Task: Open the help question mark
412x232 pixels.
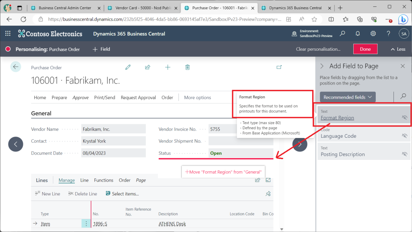Action: coord(388,33)
